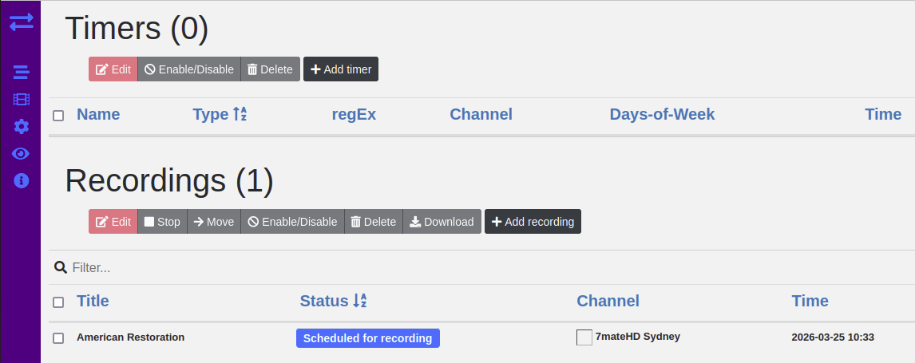
Task: Click the 7mateHD Sydney channel name
Action: pyautogui.click(x=638, y=336)
